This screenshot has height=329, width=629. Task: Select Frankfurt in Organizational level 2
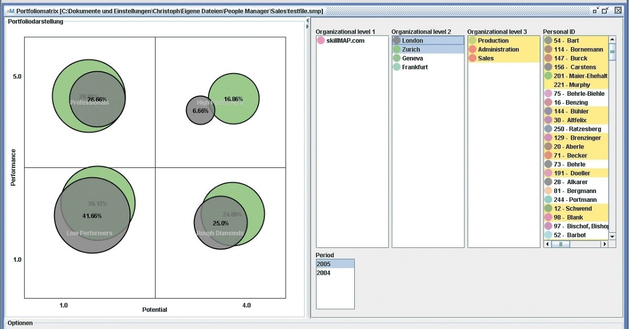click(415, 67)
